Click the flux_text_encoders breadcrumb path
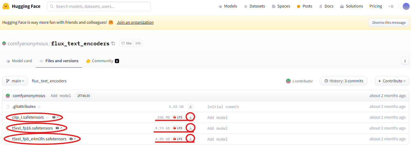The image size is (411, 146). tap(49, 81)
